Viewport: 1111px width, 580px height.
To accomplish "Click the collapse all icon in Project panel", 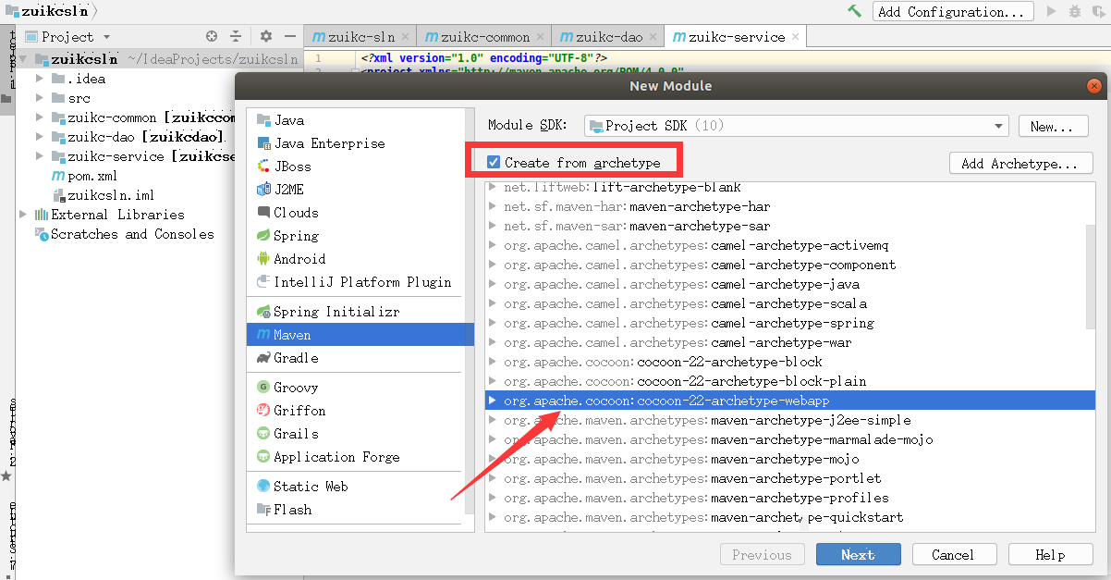I will (x=236, y=36).
